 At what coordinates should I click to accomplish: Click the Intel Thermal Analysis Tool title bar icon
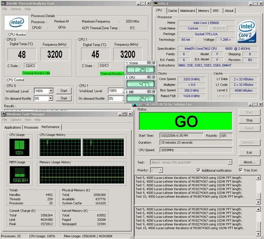[x=3, y=3]
